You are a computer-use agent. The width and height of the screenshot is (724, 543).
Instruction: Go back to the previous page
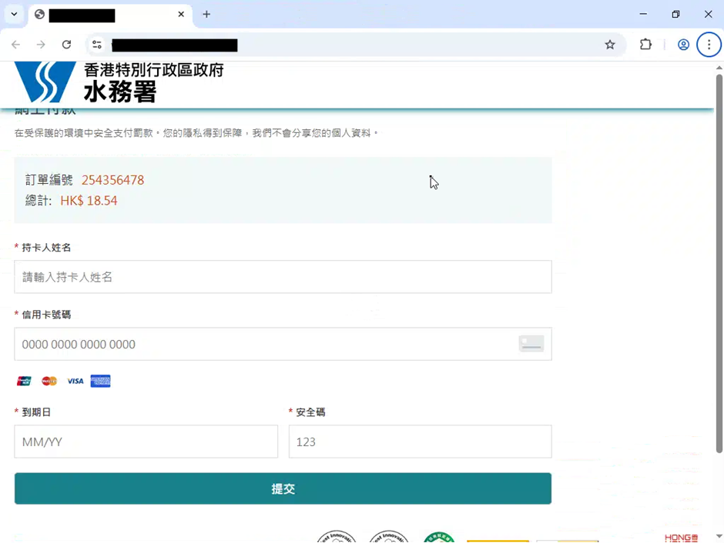click(15, 45)
